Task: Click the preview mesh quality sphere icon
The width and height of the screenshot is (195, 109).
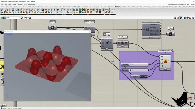Action: click(x=190, y=18)
